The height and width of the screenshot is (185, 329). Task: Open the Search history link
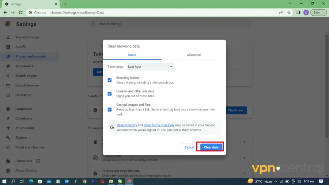(x=127, y=125)
